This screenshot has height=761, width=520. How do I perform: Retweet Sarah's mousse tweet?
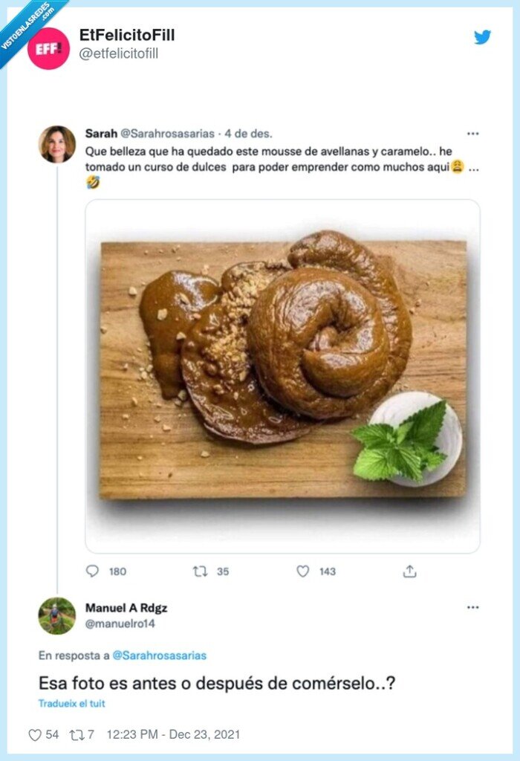click(x=200, y=571)
